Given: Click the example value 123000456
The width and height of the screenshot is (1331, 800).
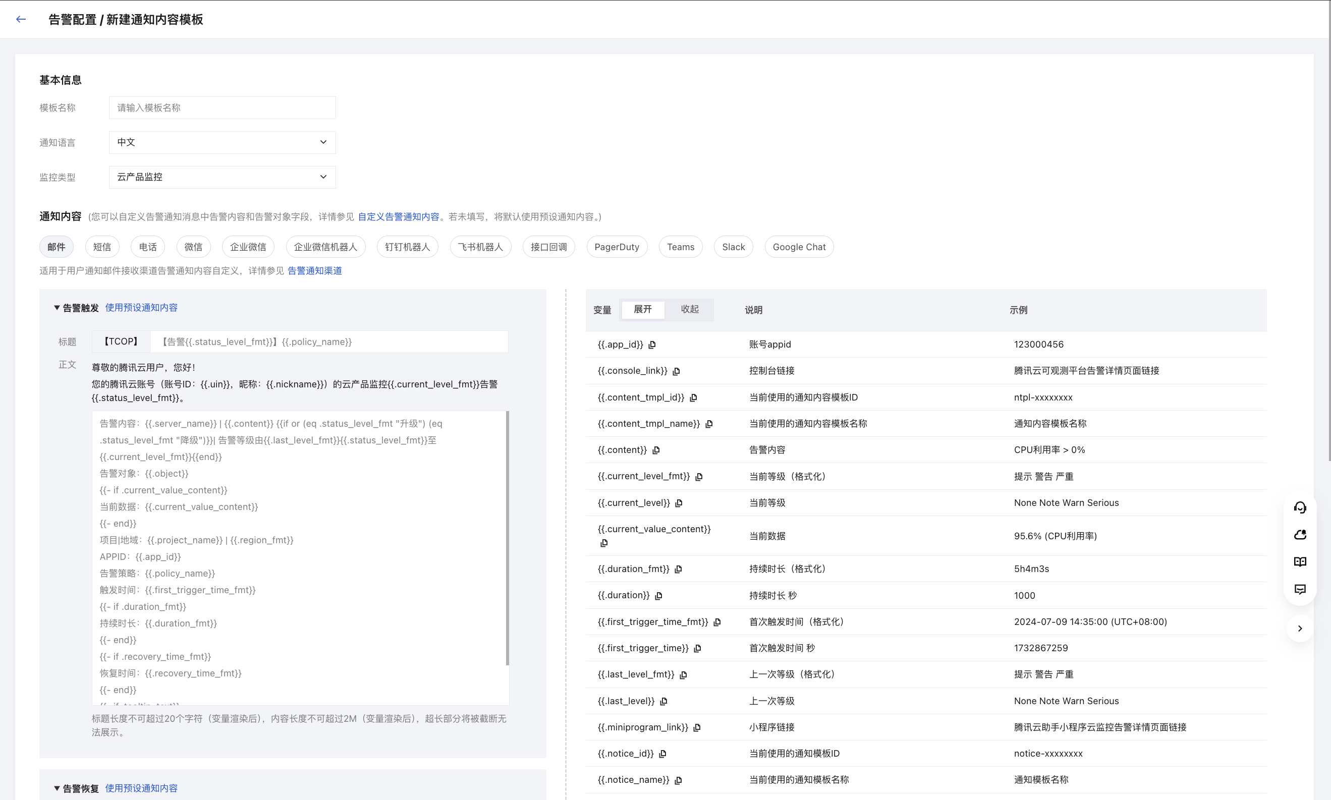Looking at the screenshot, I should (x=1039, y=345).
